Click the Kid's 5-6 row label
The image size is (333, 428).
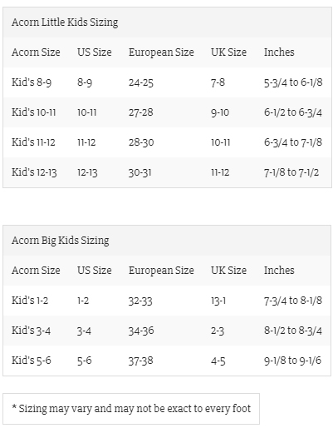(x=32, y=361)
